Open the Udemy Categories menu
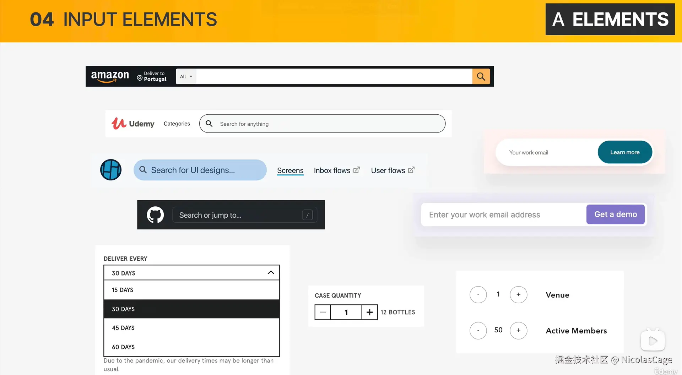 [x=177, y=124]
